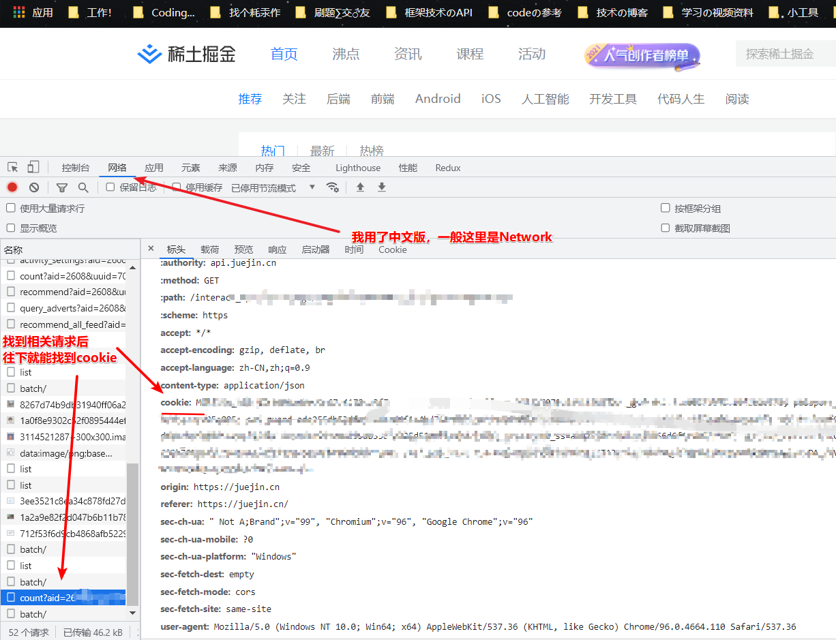836x640 pixels.
Task: Check 按框架分组 option
Action: [666, 208]
